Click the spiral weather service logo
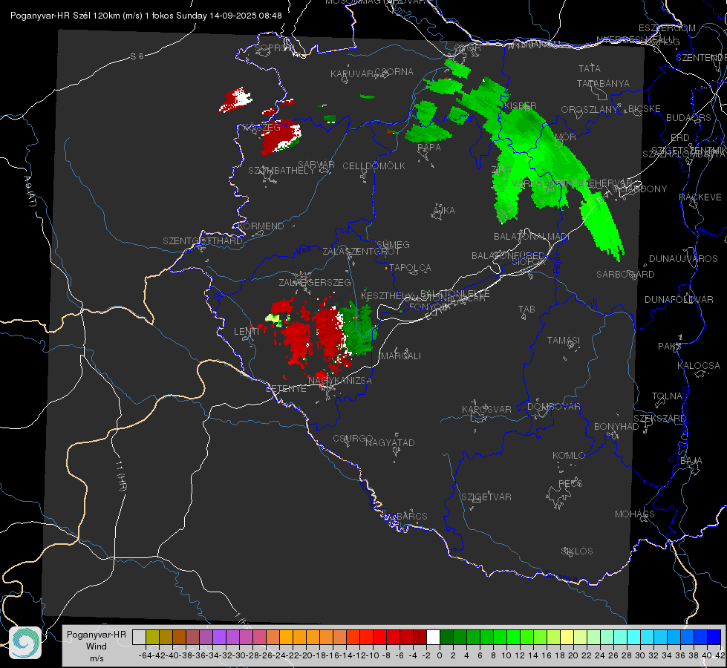This screenshot has height=668, width=727. pyautogui.click(x=25, y=642)
